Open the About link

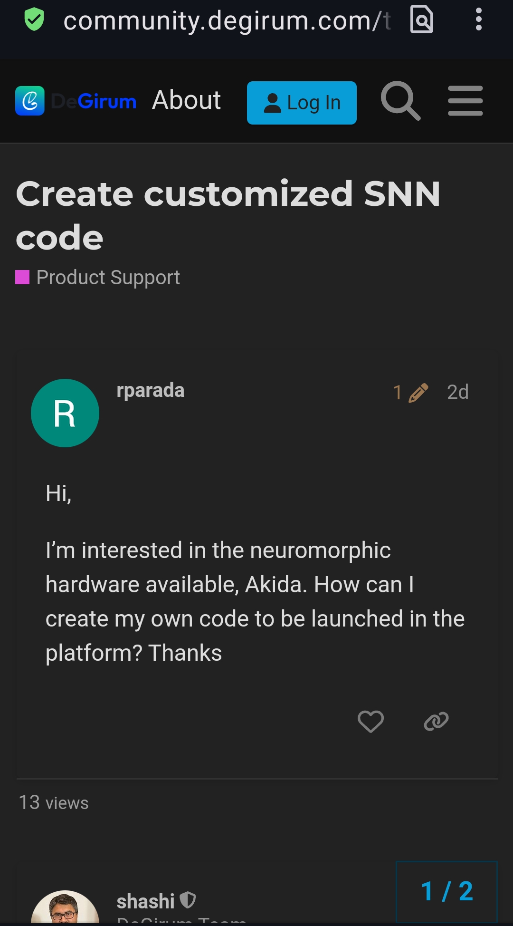pyautogui.click(x=186, y=100)
